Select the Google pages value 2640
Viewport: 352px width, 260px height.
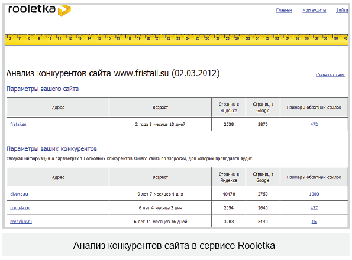[x=263, y=208]
